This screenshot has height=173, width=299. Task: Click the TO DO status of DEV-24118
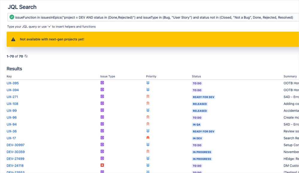197,166
